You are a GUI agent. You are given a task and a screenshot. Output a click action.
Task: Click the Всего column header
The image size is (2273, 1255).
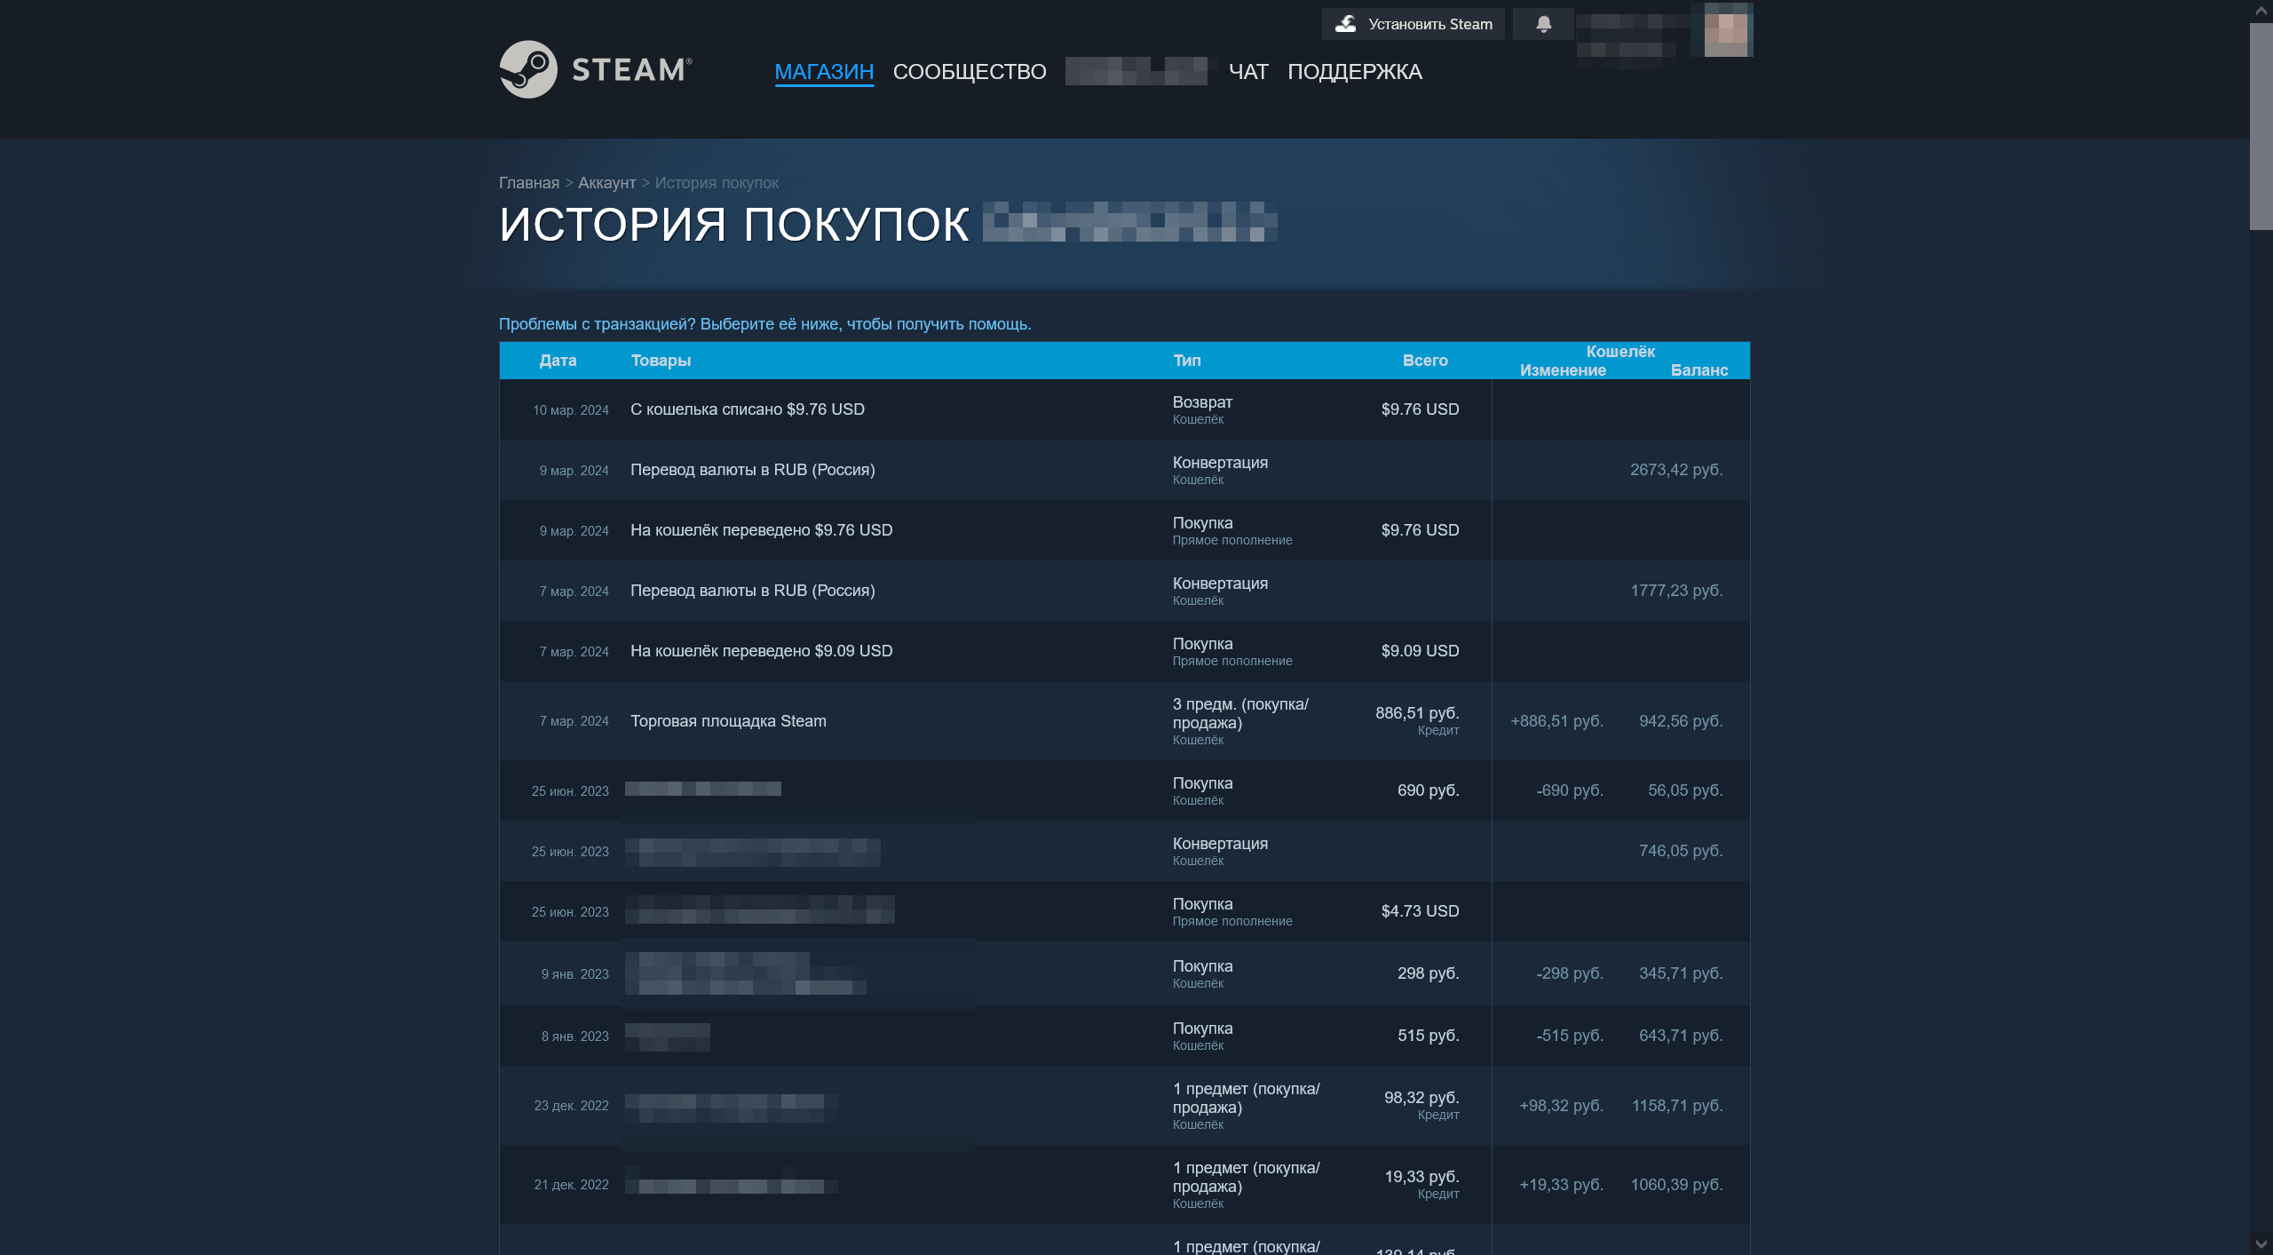coord(1425,361)
